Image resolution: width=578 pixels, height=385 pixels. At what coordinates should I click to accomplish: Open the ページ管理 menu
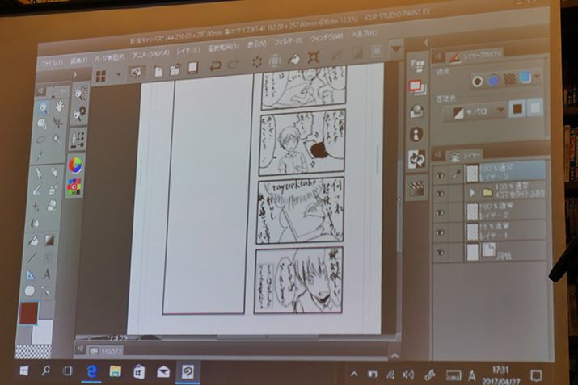109,58
